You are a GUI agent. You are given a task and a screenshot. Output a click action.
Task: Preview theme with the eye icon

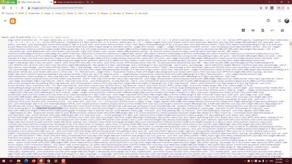(253, 31)
